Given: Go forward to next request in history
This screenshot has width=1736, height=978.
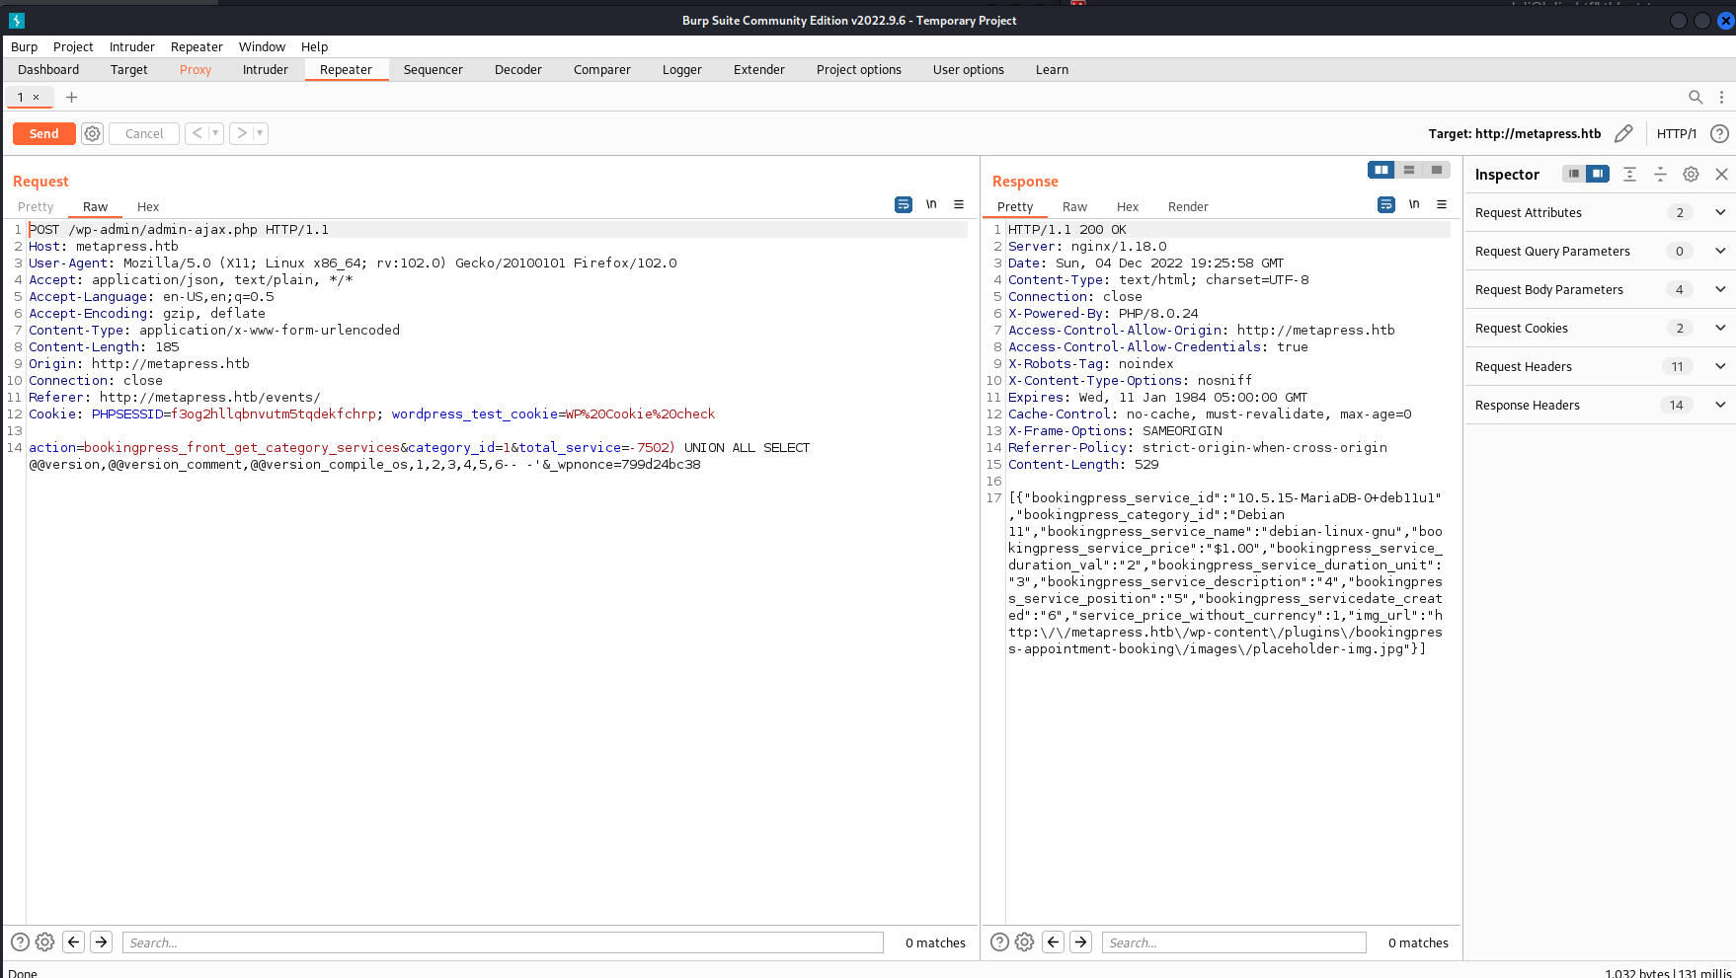Looking at the screenshot, I should (x=241, y=133).
